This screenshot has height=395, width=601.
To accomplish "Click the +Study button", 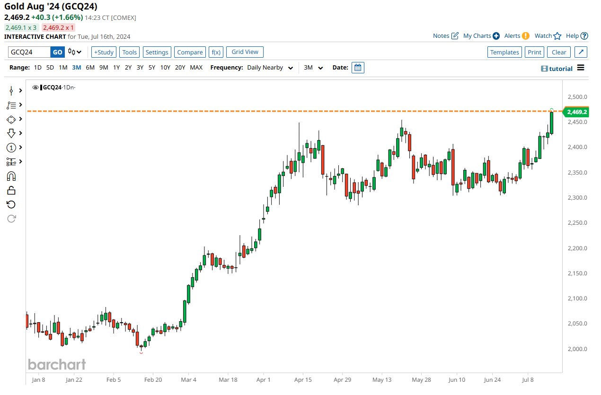I will (x=104, y=52).
